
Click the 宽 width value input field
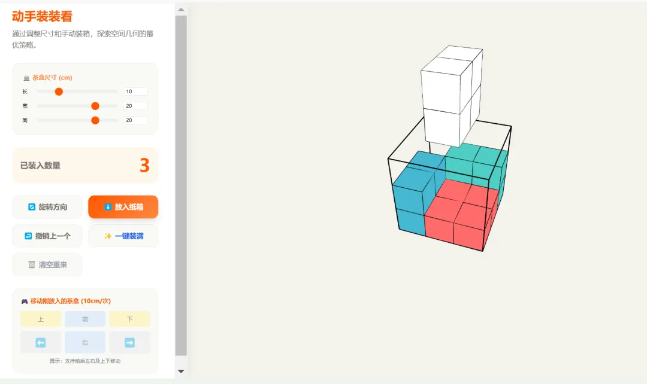point(135,106)
